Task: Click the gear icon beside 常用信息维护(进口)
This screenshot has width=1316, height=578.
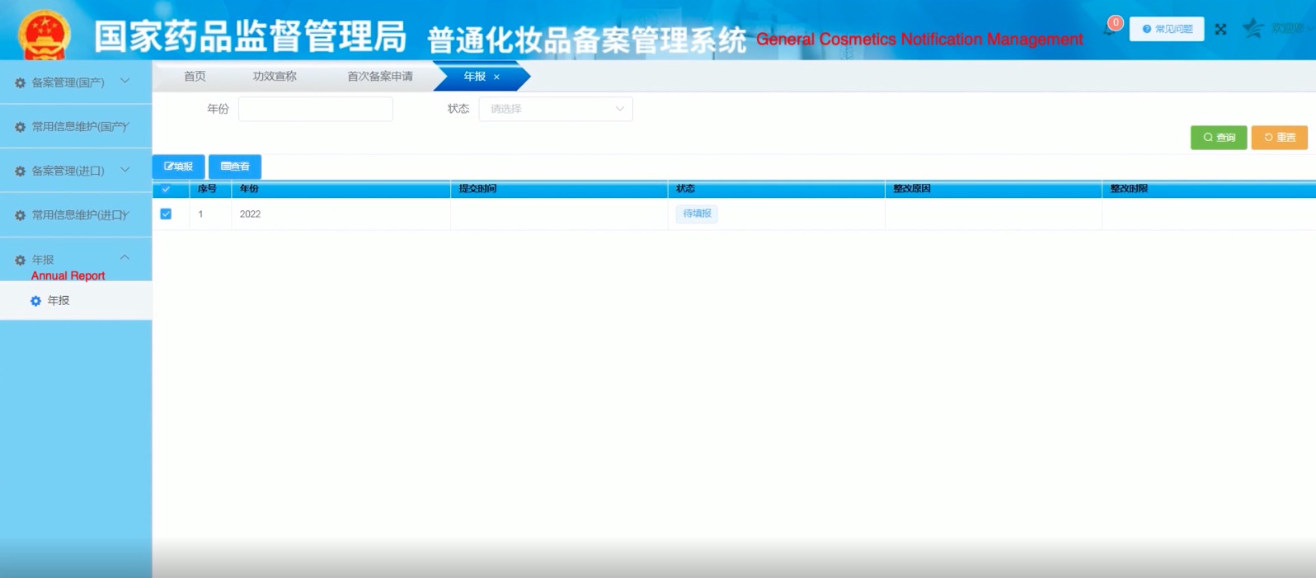Action: point(21,215)
